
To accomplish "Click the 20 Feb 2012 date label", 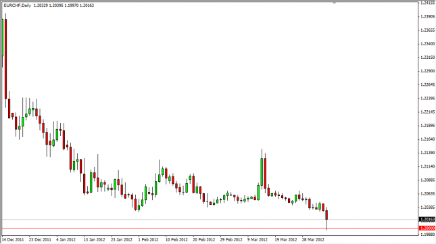I will (204, 239).
